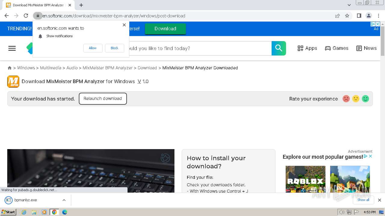Select the Download MixMeister BPM Analyzer tab
This screenshot has height=216, width=385.
38,5
